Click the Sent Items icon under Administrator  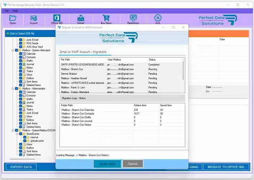click(x=24, y=123)
